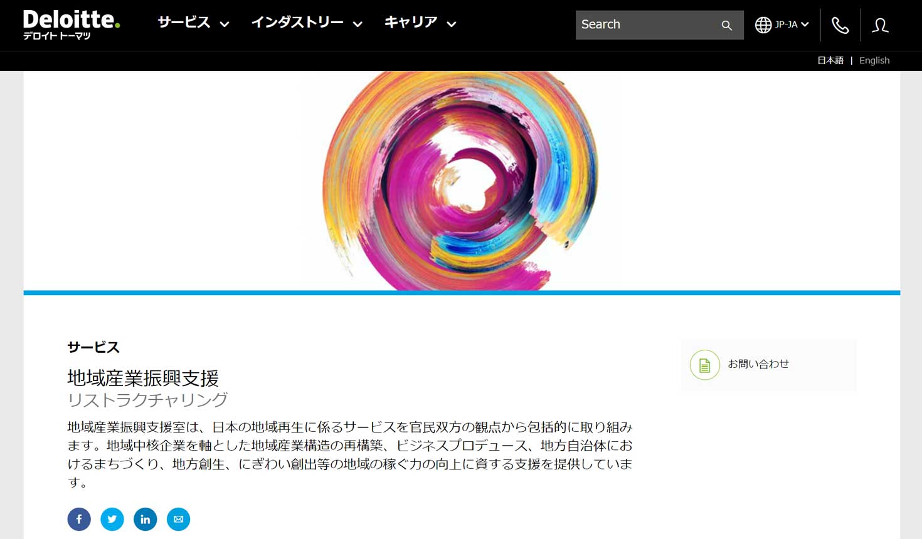Expand the インダストリー menu chevron
The image size is (922, 539).
(x=358, y=24)
